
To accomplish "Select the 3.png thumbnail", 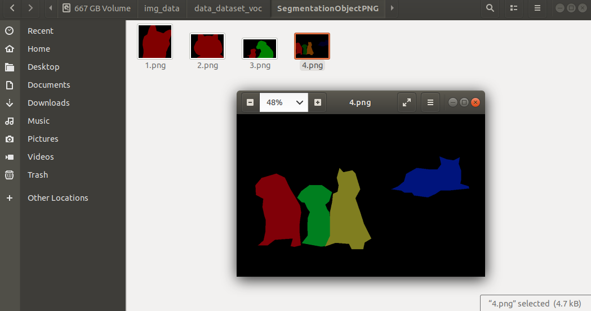I will click(x=260, y=48).
